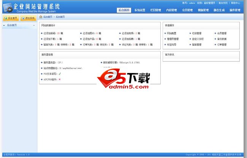Click the 主程序版本 Version 1.0 footer text

[16, 155]
